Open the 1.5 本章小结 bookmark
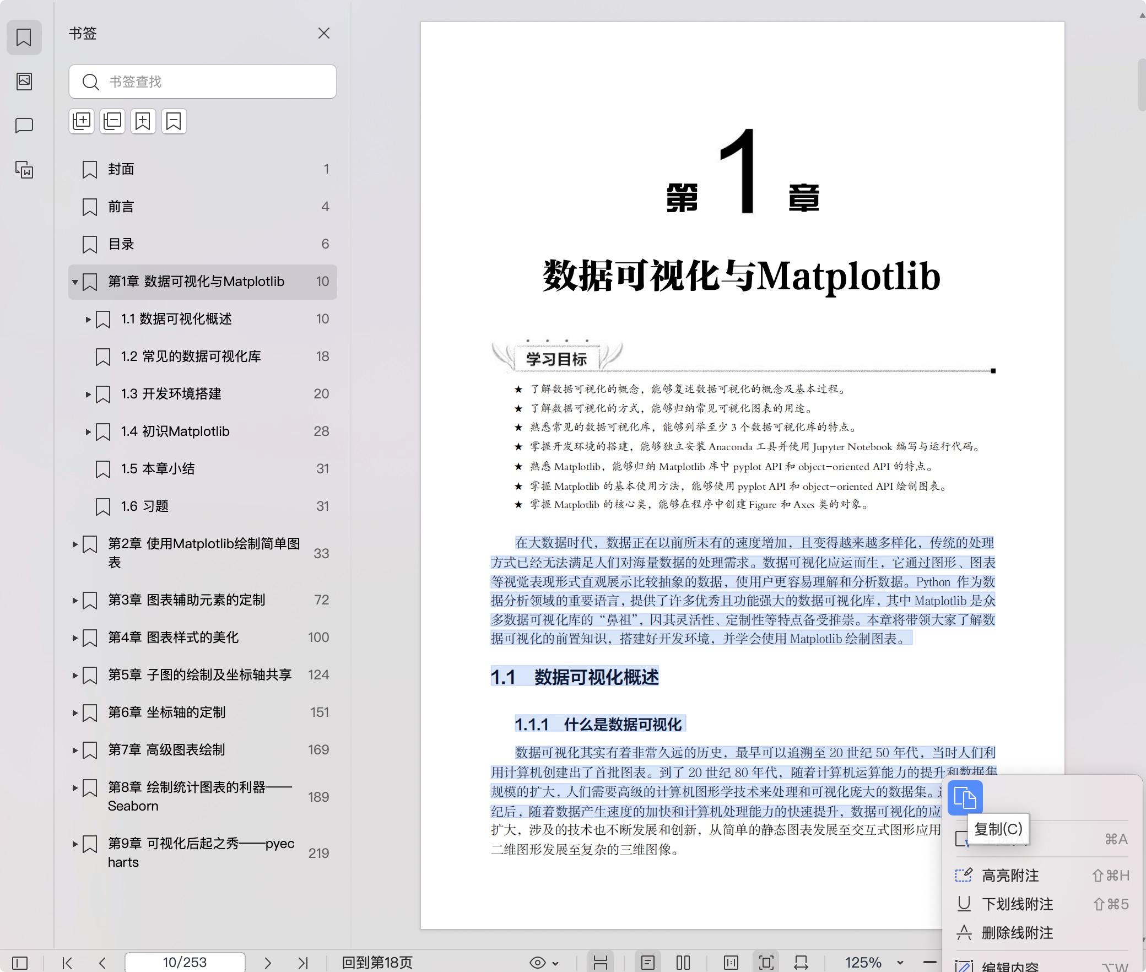 158,469
